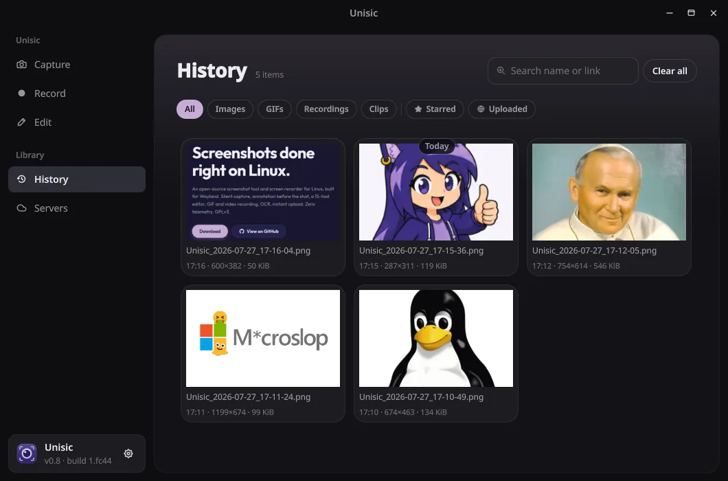Click metadata 17:12 · 754×614 · 546 KiB

(x=576, y=266)
